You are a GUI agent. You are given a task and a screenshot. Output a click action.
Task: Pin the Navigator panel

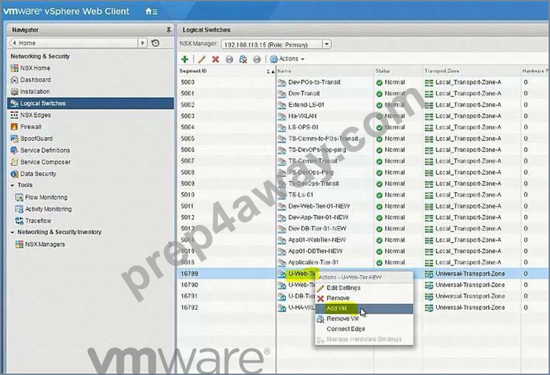169,30
